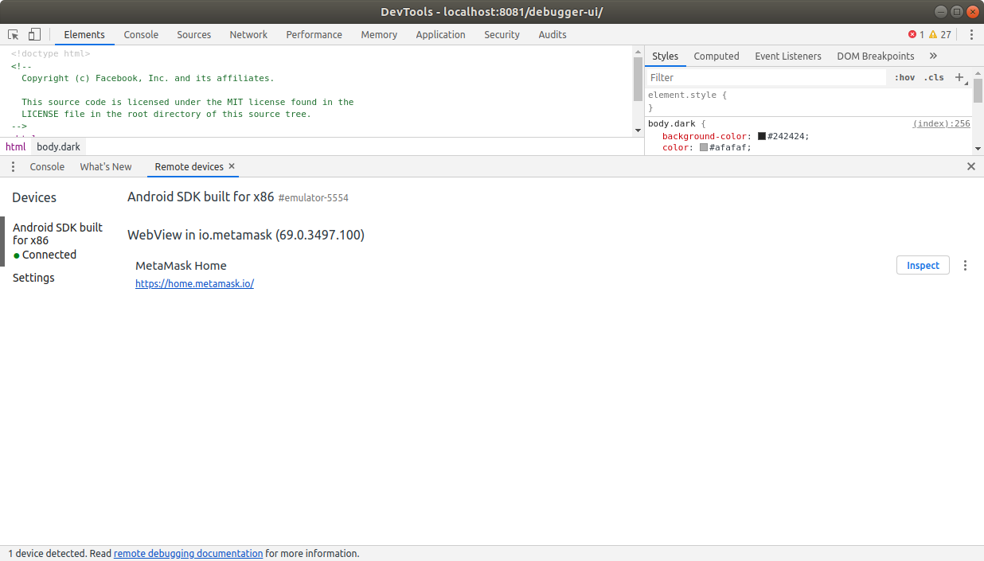Click the Styles pane vertical scrollbar

[978, 91]
